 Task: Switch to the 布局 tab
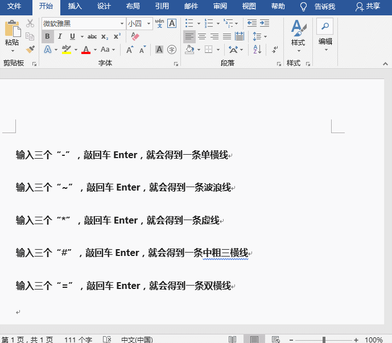coord(133,6)
